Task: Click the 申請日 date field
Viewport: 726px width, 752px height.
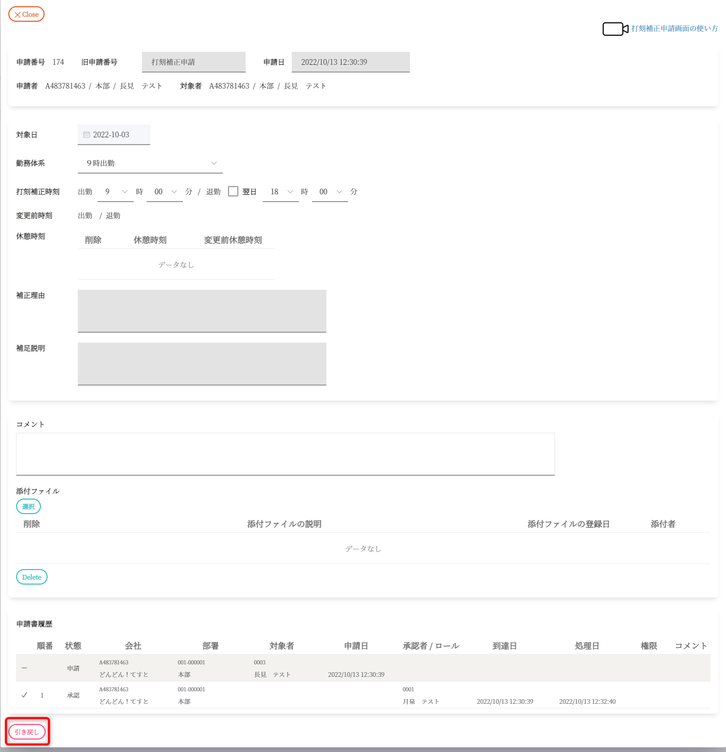Action: click(351, 62)
